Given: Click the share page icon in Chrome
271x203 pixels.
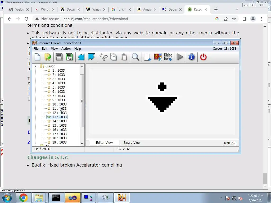Looking at the screenshot, I should 225,19.
